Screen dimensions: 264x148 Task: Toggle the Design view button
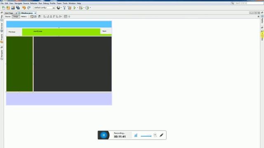tap(16, 16)
